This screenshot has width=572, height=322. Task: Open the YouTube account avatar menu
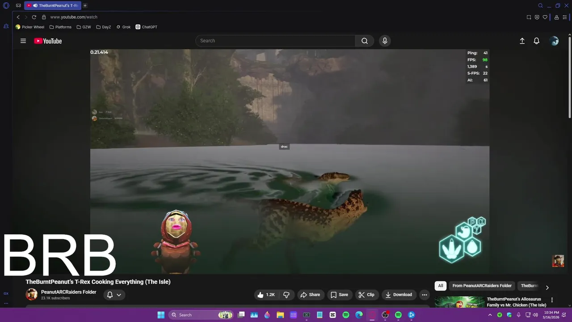pyautogui.click(x=554, y=41)
